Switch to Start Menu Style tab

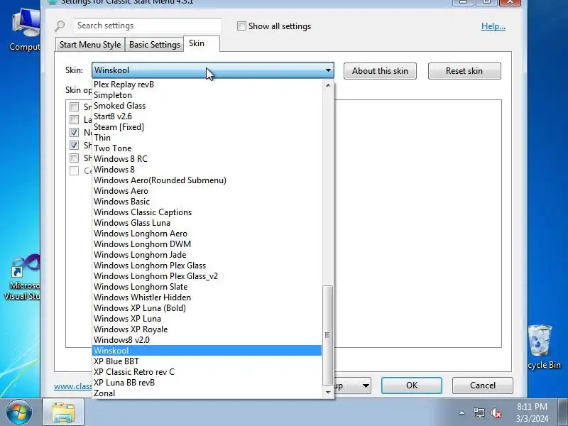[90, 45]
